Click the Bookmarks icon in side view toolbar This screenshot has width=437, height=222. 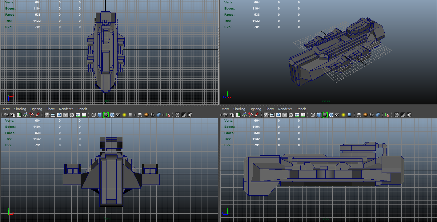(x=238, y=115)
